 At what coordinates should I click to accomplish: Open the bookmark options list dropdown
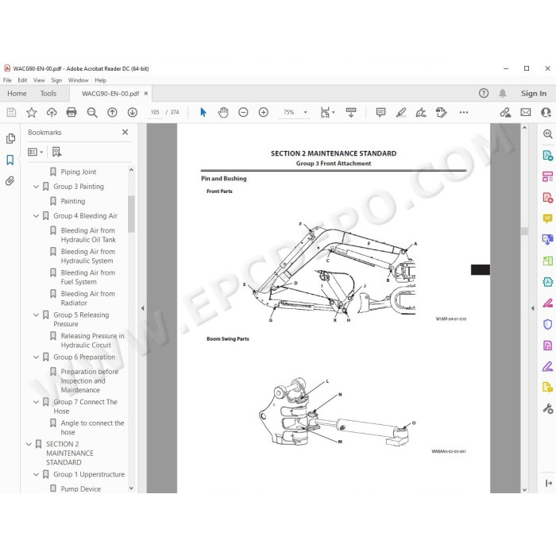click(36, 153)
